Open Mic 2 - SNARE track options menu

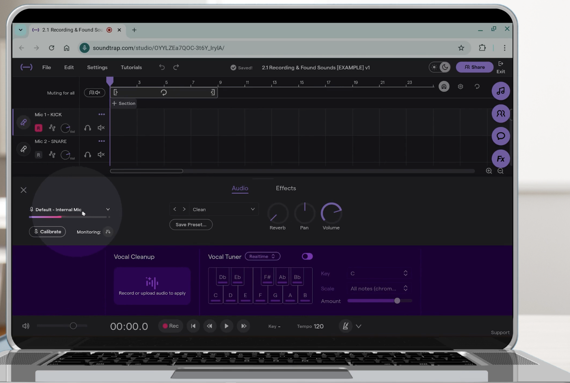pos(101,141)
